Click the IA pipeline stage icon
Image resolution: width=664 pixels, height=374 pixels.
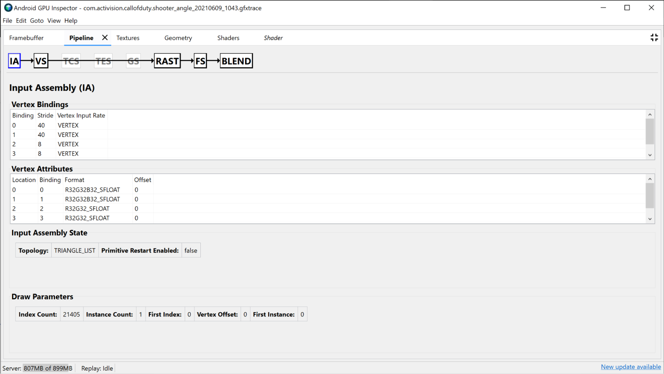tap(14, 61)
